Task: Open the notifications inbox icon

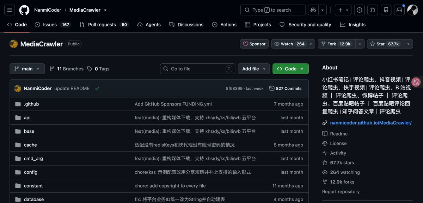Action: point(399,10)
